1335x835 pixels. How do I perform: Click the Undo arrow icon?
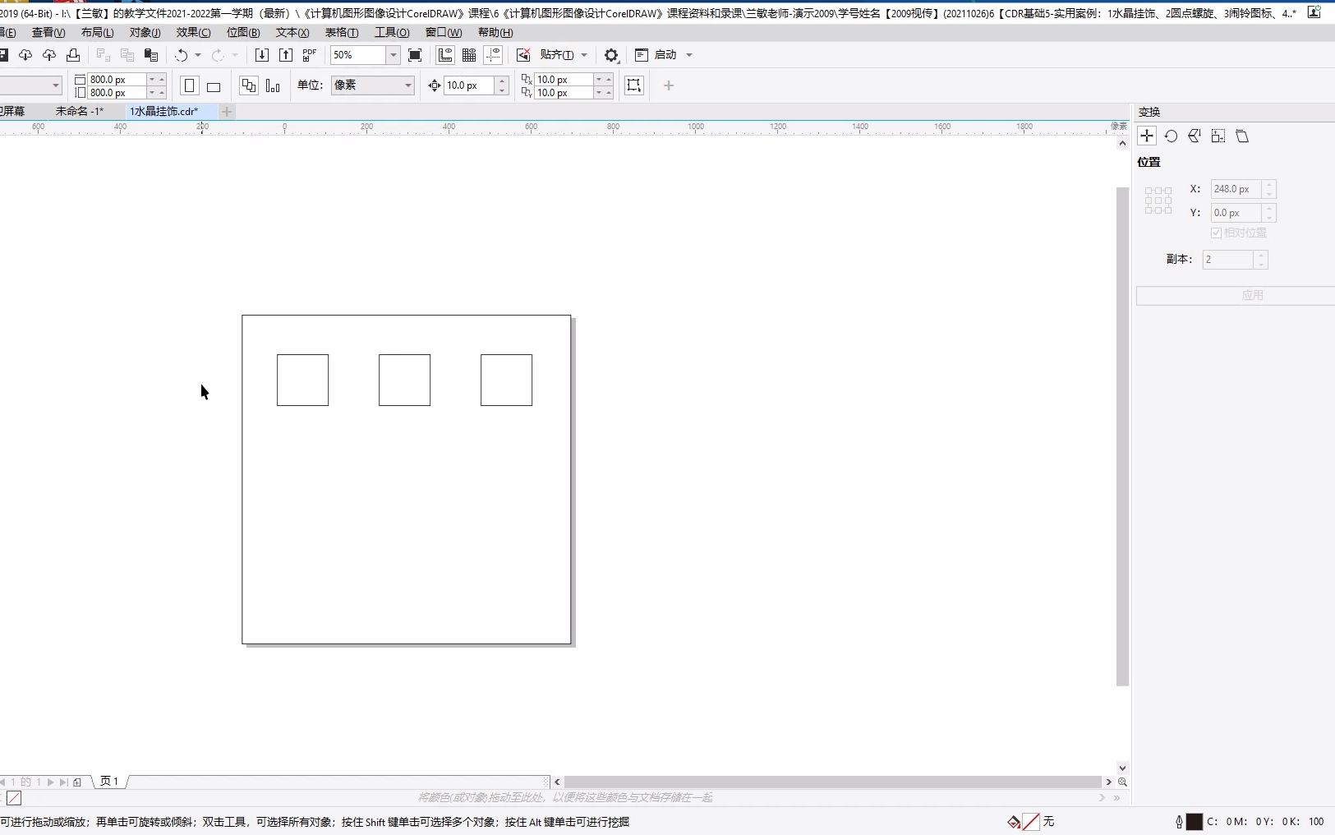point(181,55)
